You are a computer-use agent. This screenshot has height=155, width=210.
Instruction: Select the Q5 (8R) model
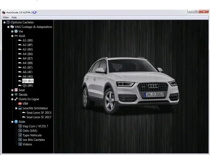point(28,86)
